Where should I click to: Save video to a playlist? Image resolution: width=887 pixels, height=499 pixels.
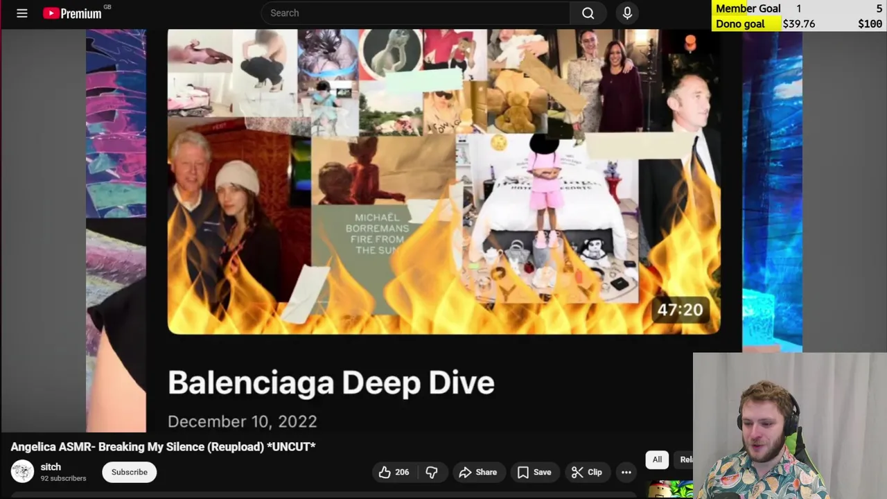click(x=534, y=472)
